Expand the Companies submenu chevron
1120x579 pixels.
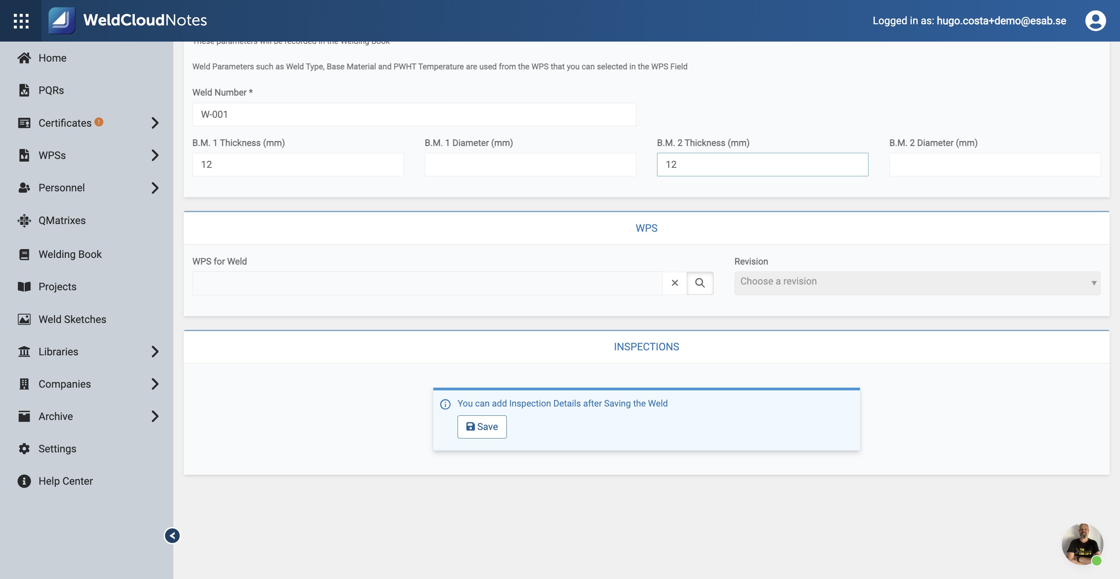click(155, 384)
